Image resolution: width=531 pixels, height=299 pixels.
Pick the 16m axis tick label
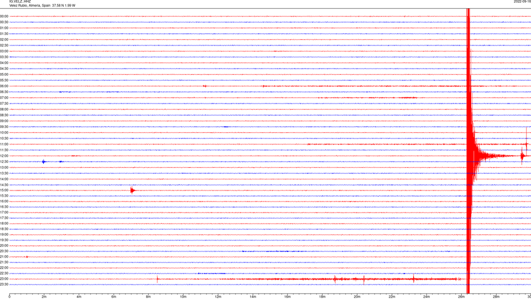click(x=288, y=297)
